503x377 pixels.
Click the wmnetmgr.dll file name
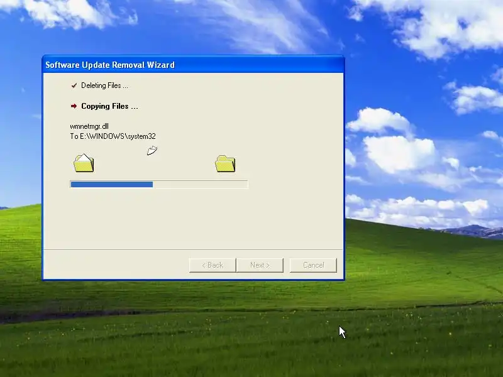click(x=89, y=126)
